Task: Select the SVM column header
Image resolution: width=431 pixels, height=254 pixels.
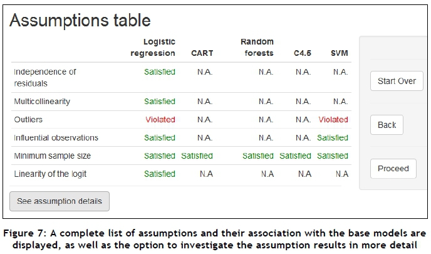Action: click(340, 53)
